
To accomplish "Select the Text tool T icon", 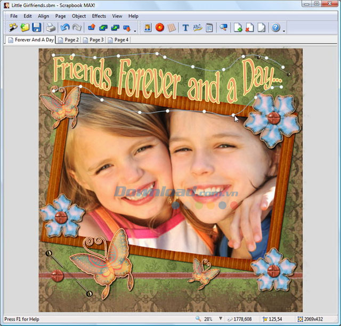I will coord(185,28).
